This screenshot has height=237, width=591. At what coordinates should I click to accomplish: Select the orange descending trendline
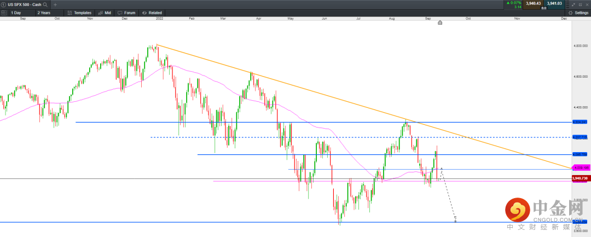tap(364, 107)
